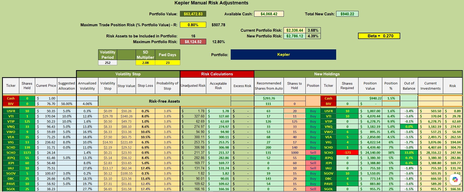Select the red -173 SCHO shares required cell

pyautogui.click(x=347, y=153)
